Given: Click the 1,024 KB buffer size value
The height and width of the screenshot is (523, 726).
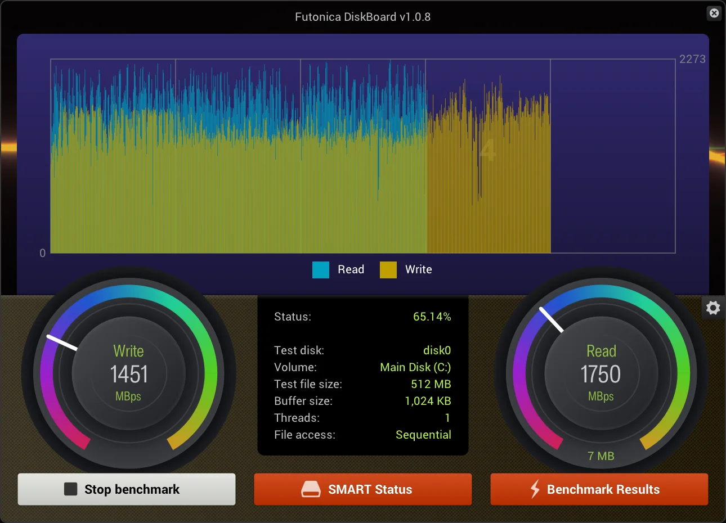Looking at the screenshot, I should click(428, 401).
